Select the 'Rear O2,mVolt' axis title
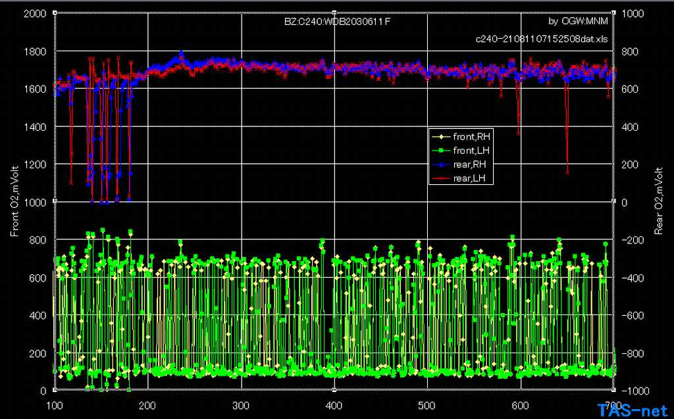This screenshot has width=674, height=419. [x=658, y=201]
